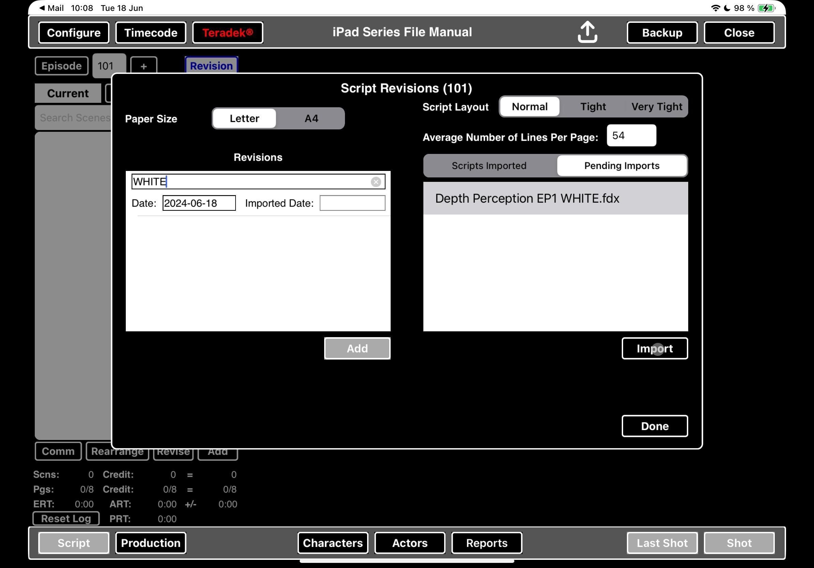Switch paper size to A4
The width and height of the screenshot is (814, 568).
point(311,118)
